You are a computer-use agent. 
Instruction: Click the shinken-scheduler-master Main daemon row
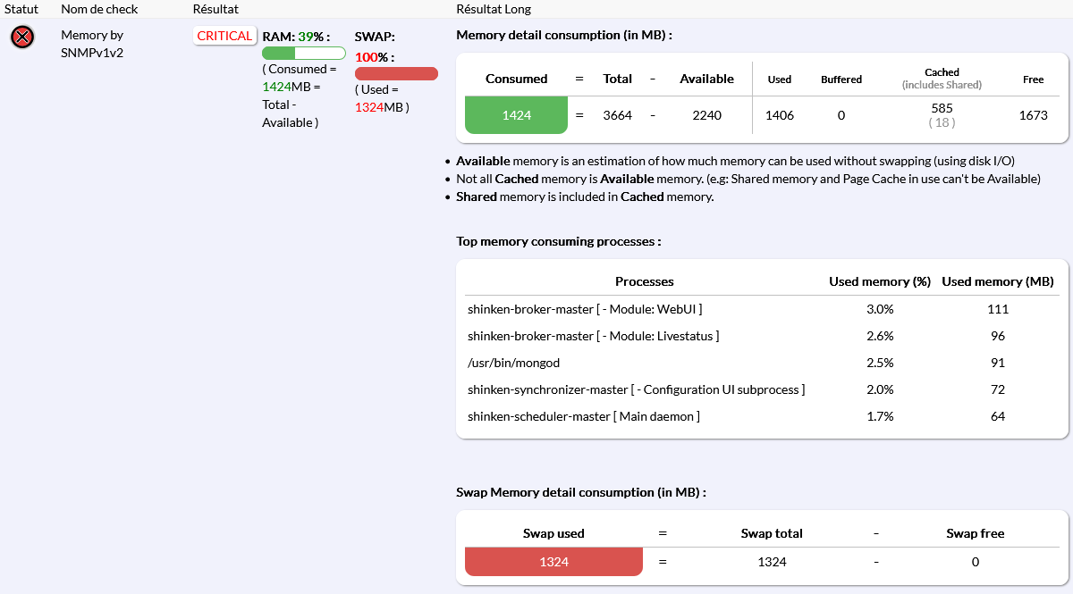coord(583,416)
